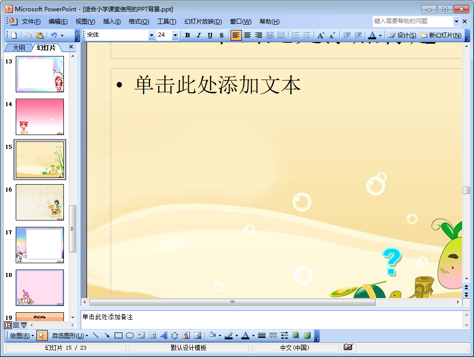Copy selection with the Copy icon
This screenshot has width=474, height=357.
[x=28, y=35]
